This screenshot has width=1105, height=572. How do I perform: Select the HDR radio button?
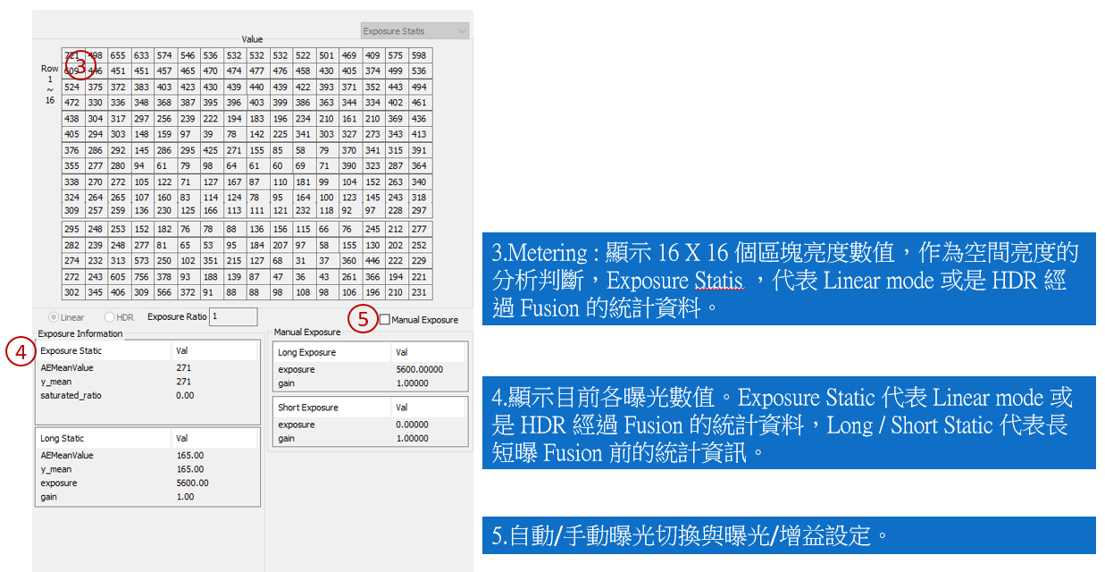[110, 317]
